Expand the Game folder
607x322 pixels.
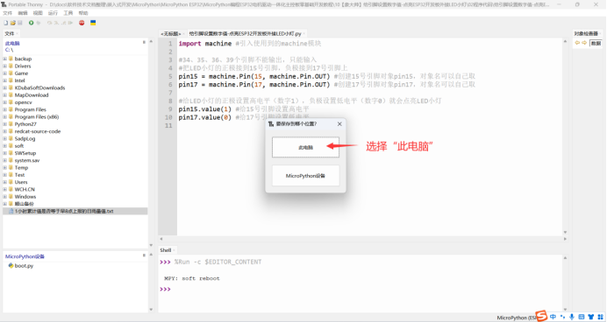pos(5,73)
